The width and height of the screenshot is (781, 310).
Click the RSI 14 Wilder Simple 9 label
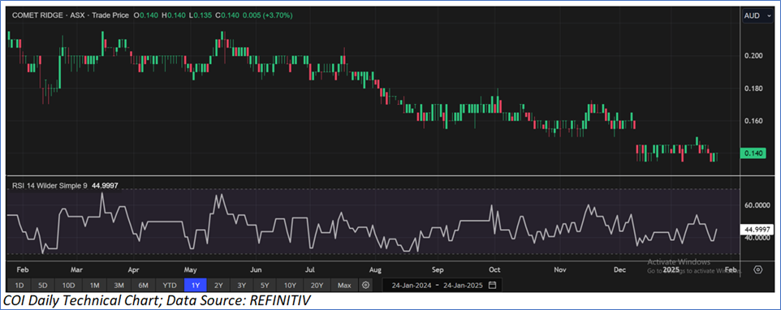(49, 186)
